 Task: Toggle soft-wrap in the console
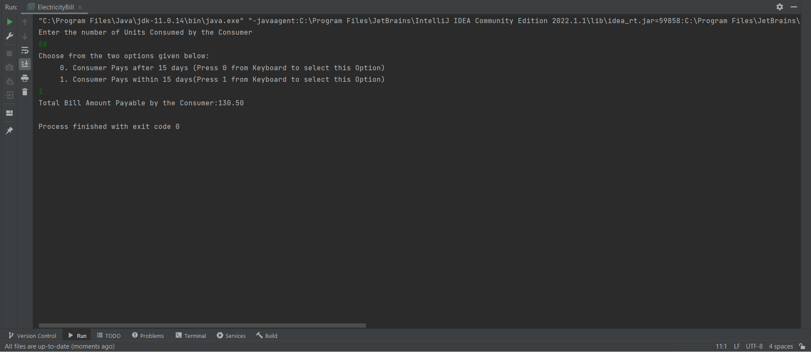(x=25, y=50)
